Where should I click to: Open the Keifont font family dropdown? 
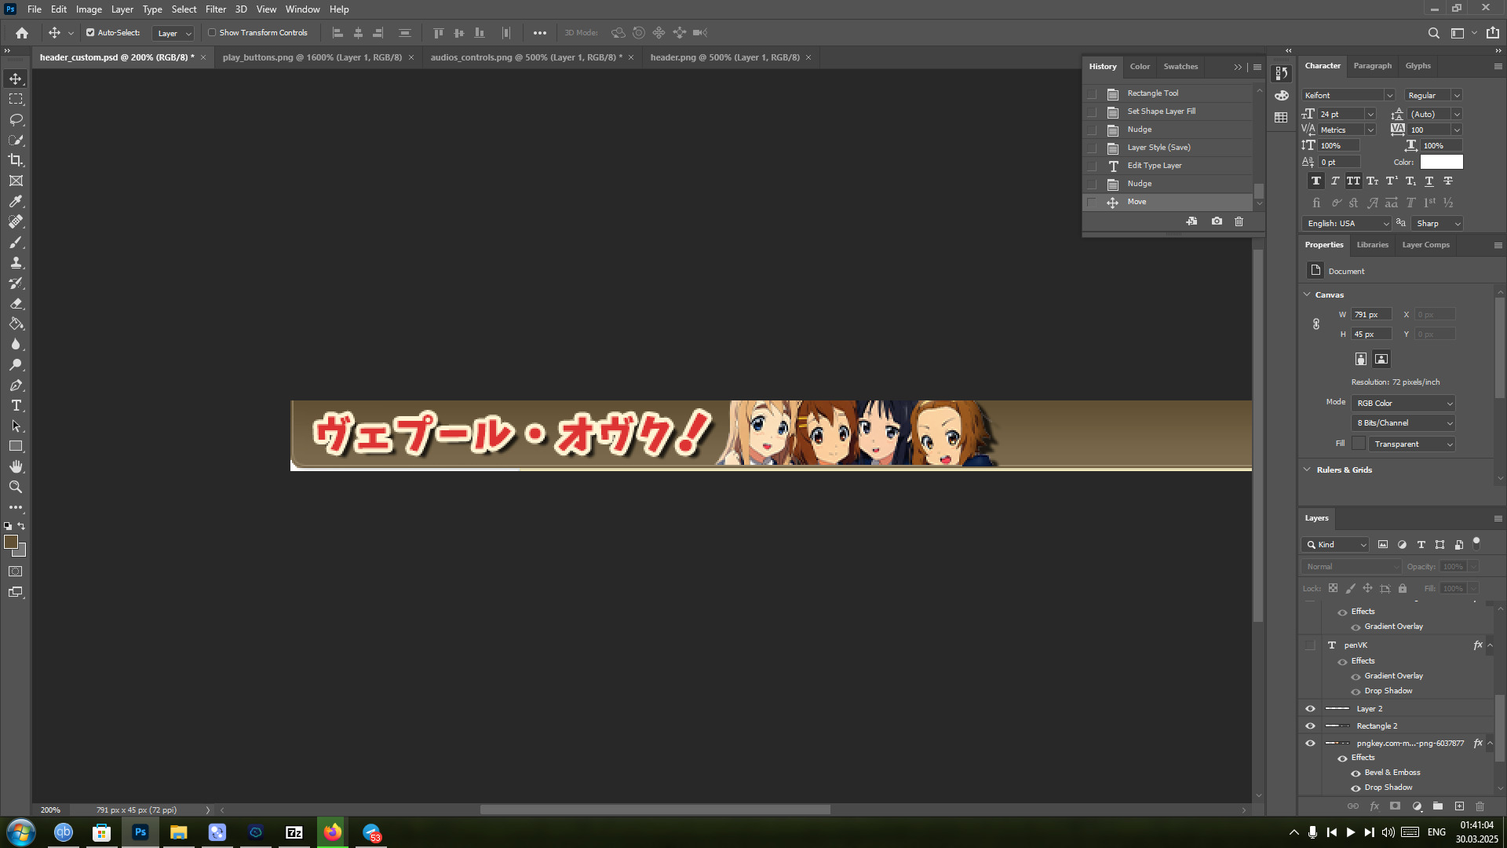pos(1388,95)
